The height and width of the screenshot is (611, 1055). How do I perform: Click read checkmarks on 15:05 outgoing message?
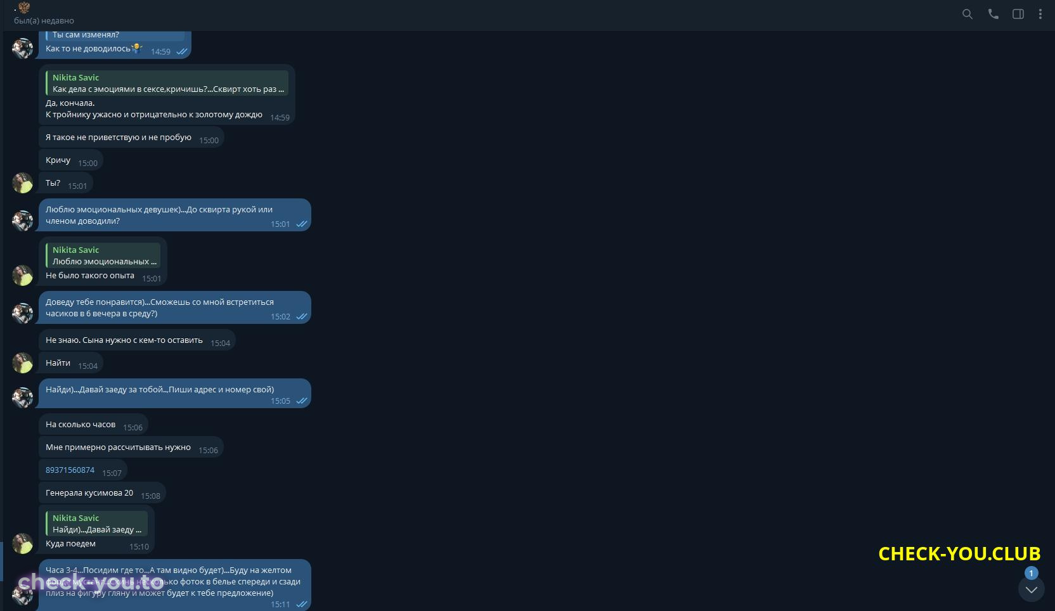coord(302,401)
